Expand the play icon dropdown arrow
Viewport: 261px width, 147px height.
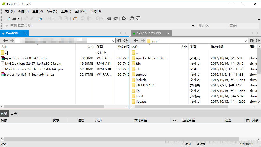coord(53,18)
